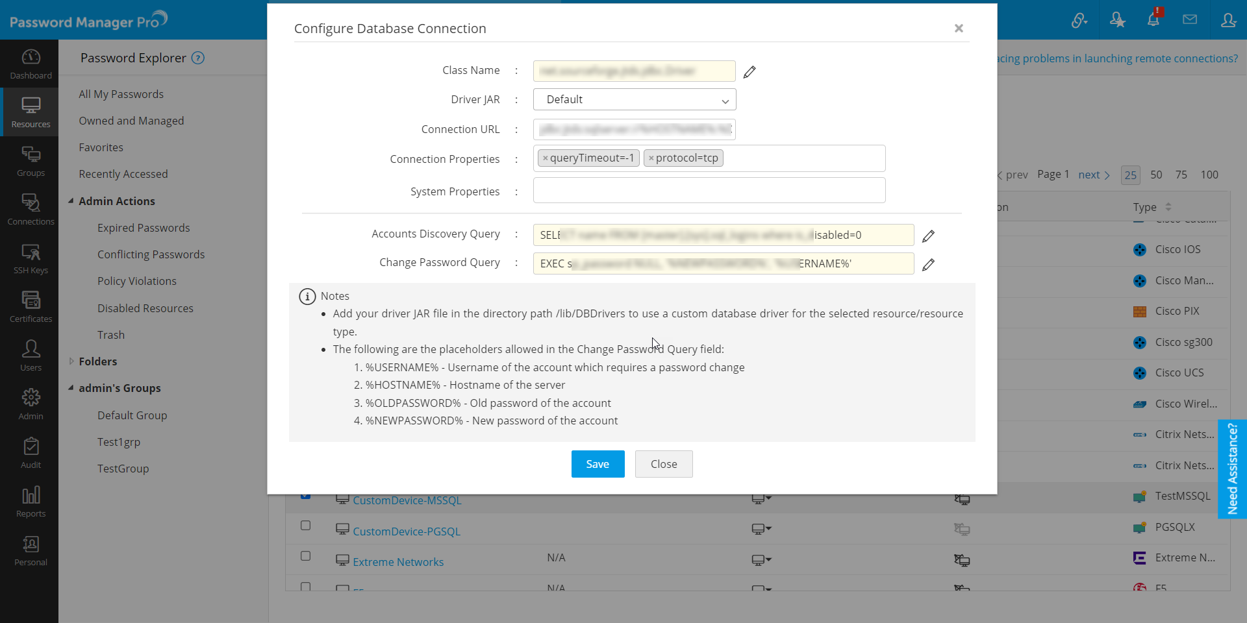The image size is (1247, 623).
Task: Remove the queryTimeout=-1 property tag
Action: point(545,158)
